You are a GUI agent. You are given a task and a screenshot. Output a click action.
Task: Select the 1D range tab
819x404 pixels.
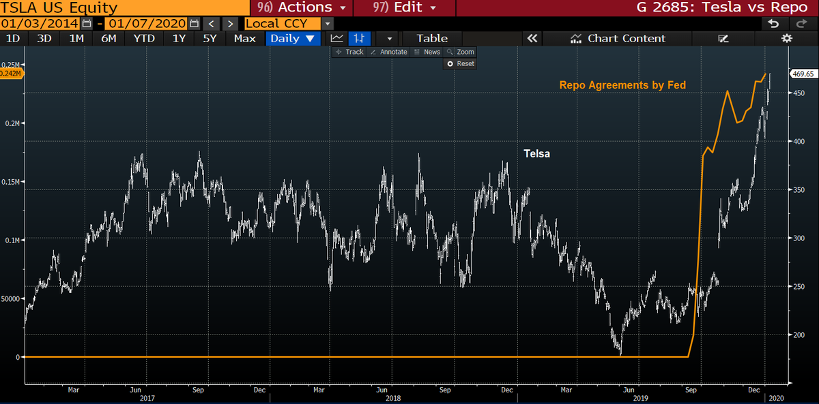coord(13,39)
